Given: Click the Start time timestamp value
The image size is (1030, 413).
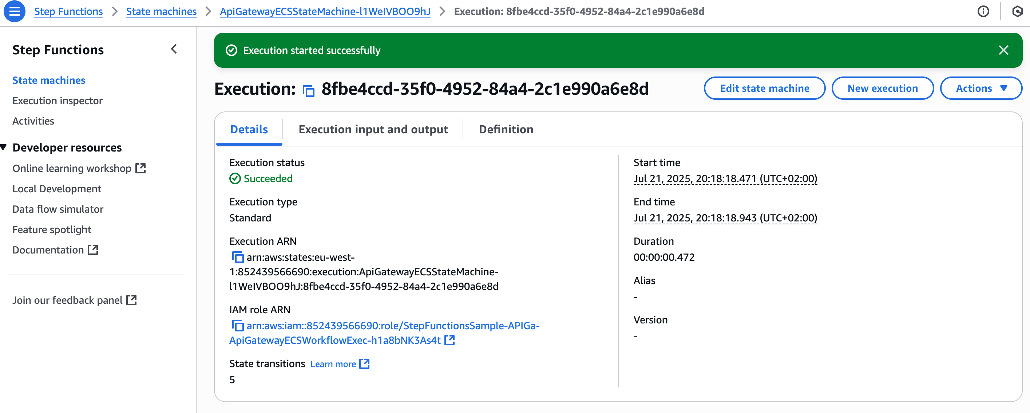Looking at the screenshot, I should [x=725, y=178].
